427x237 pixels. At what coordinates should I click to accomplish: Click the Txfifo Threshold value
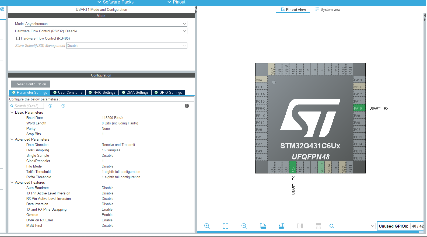click(121, 172)
